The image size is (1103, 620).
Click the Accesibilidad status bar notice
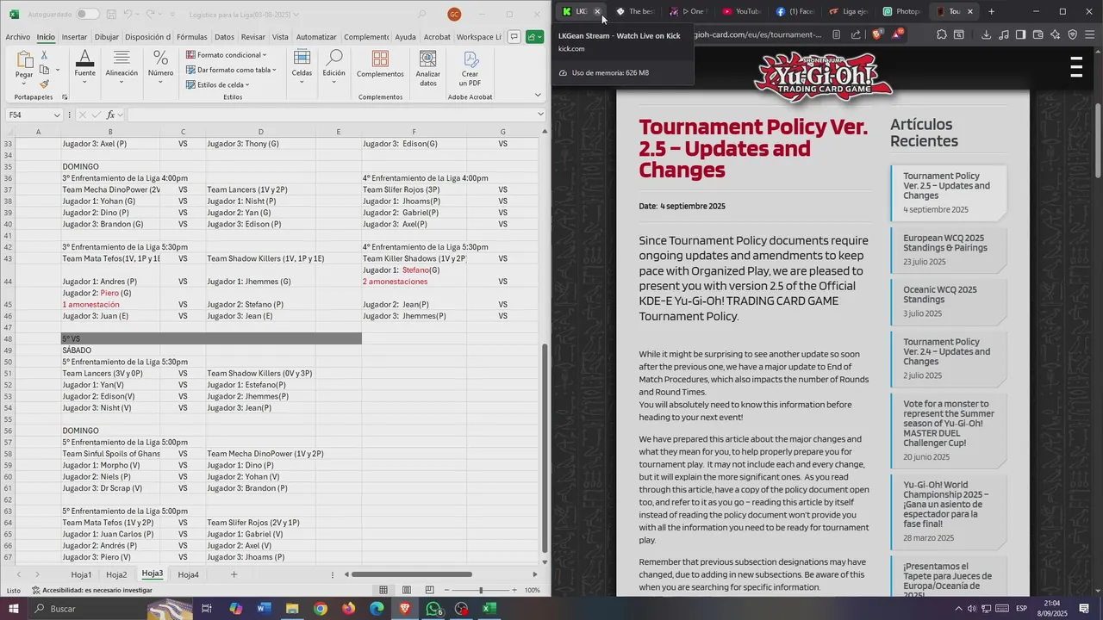[92, 591]
